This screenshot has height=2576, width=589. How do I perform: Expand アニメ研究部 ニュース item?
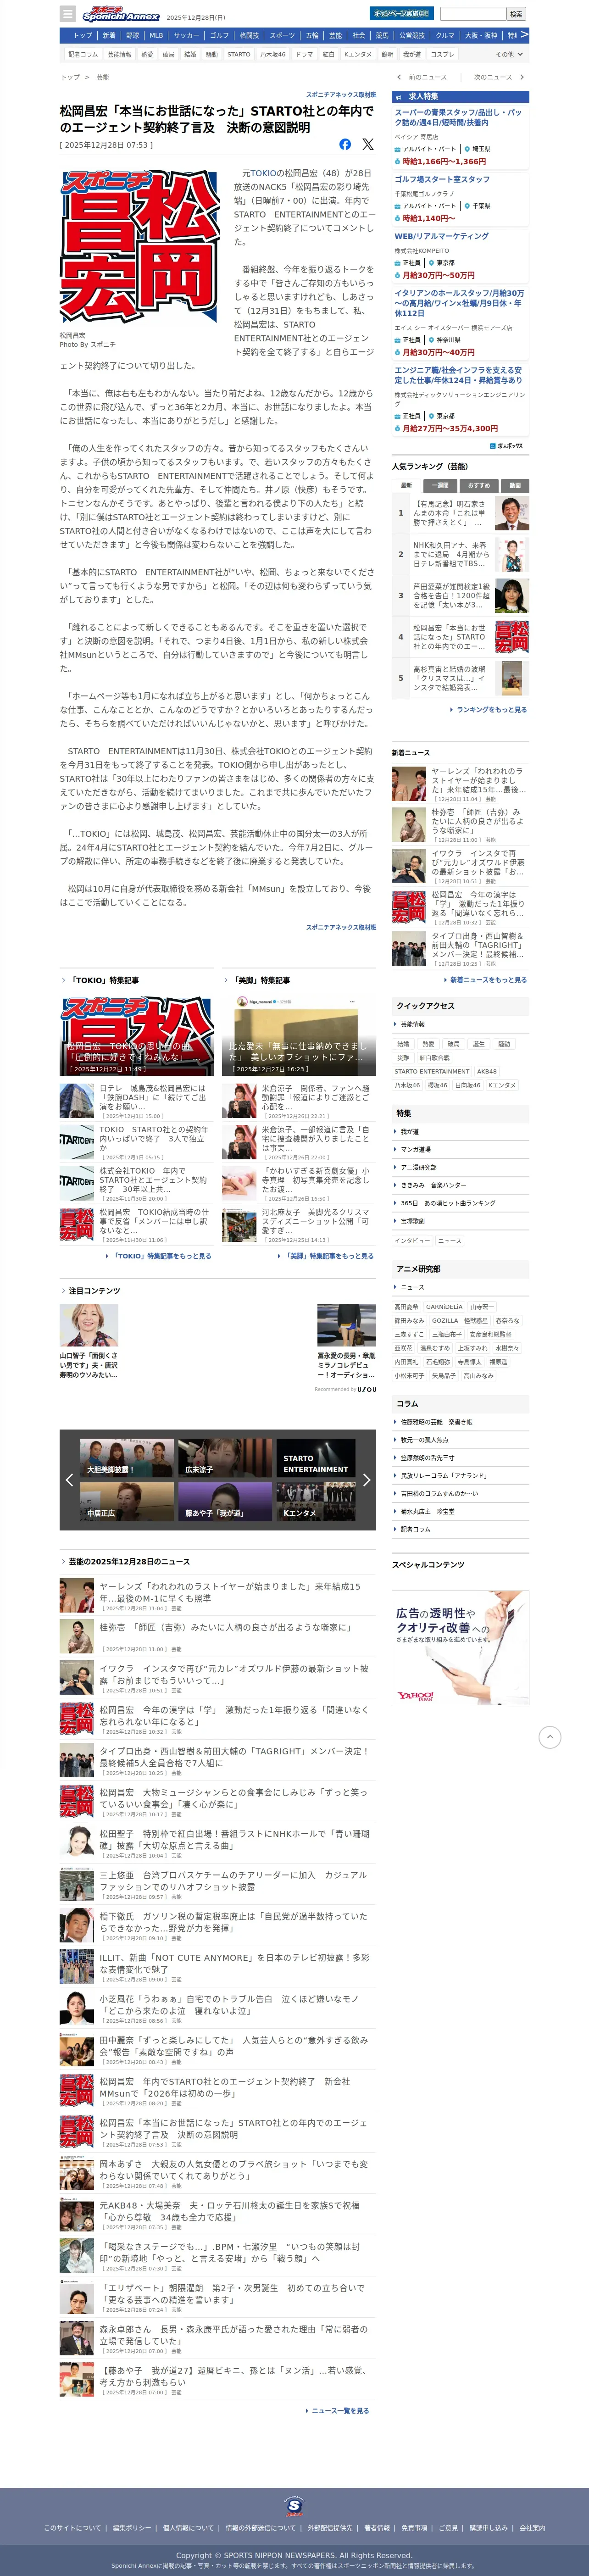pyautogui.click(x=460, y=1287)
